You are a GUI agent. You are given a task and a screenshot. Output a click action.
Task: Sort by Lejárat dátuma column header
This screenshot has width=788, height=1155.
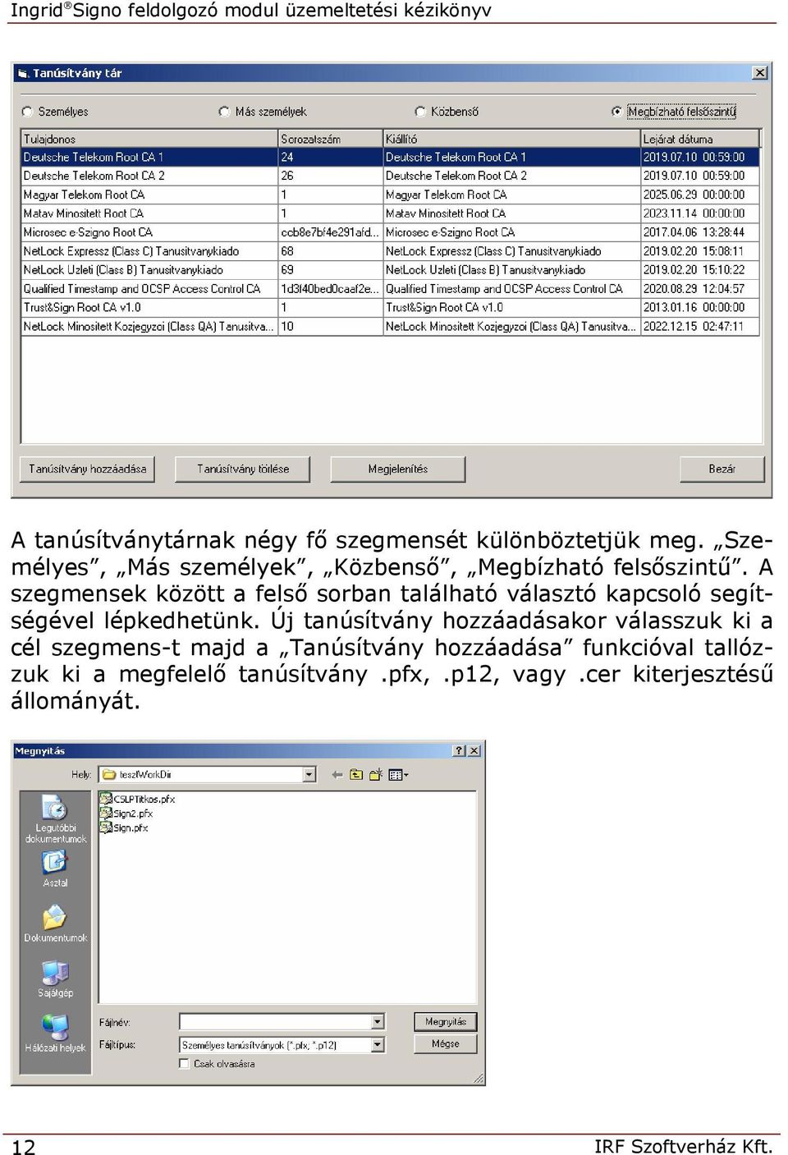(x=700, y=139)
